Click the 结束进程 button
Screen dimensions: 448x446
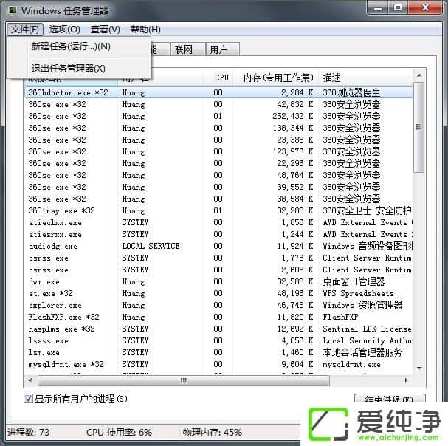(390, 398)
